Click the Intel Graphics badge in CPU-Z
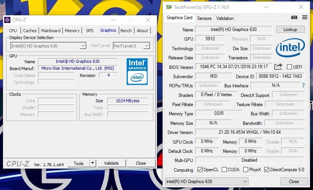 point(137,72)
